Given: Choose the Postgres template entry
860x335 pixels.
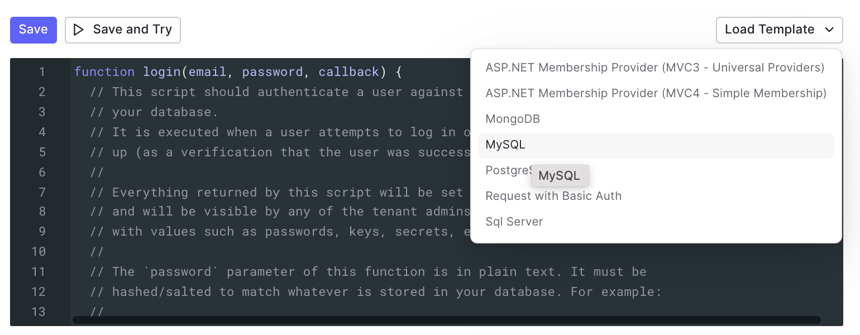Looking at the screenshot, I should click(508, 170).
